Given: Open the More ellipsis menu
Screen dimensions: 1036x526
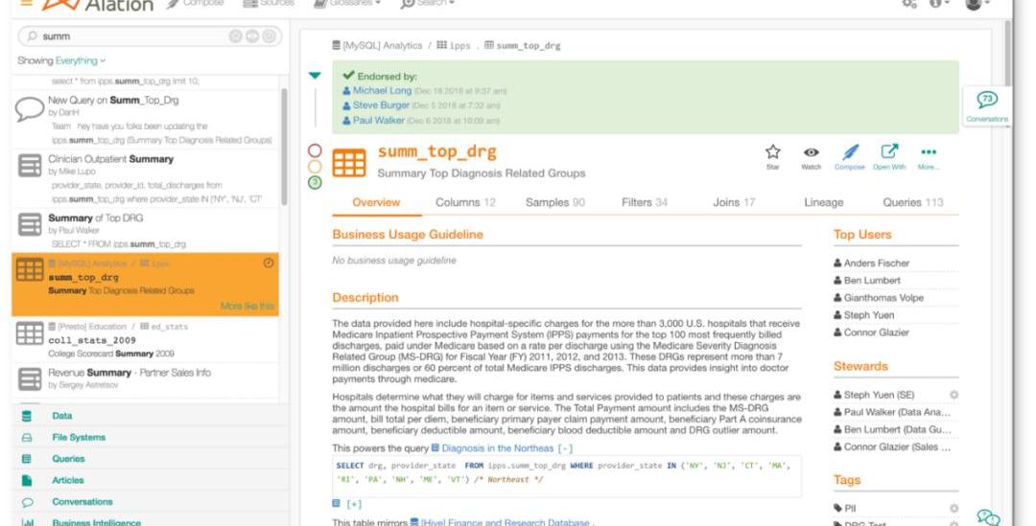Looking at the screenshot, I should (928, 153).
